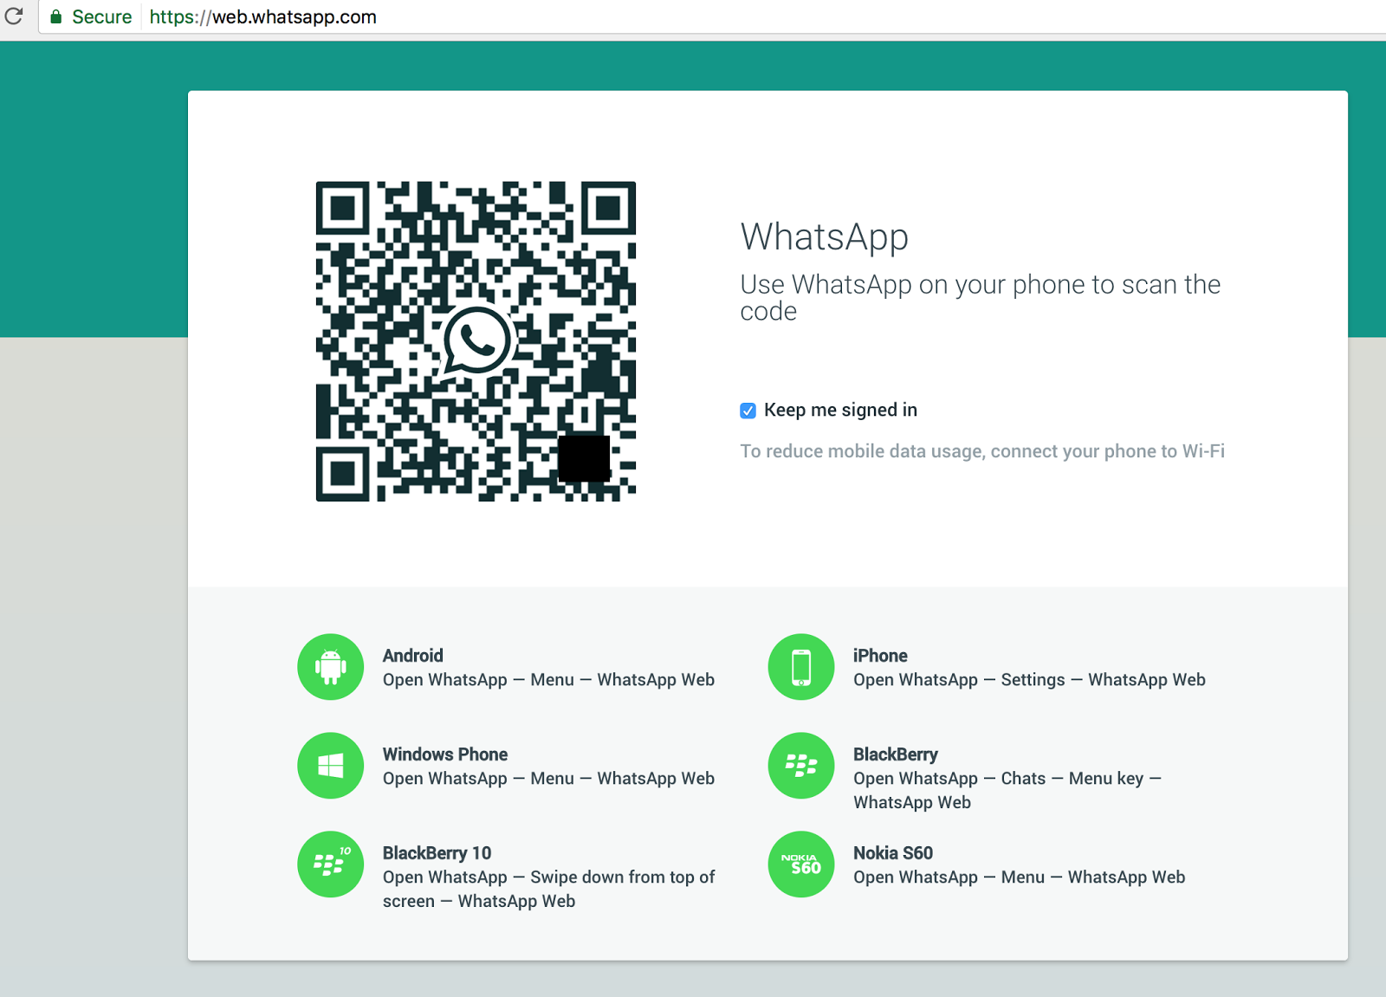
Task: Click the WhatsApp heading text
Action: click(x=824, y=236)
